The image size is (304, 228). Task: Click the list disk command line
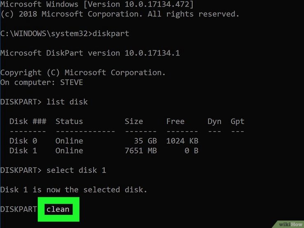click(x=44, y=102)
